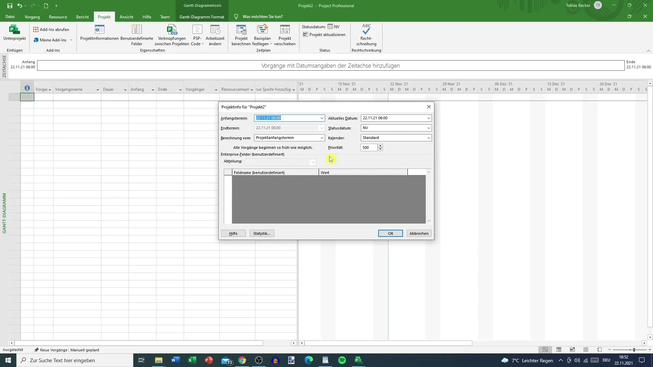
Task: Open the Statusdatum dropdown in dialog
Action: [429, 128]
